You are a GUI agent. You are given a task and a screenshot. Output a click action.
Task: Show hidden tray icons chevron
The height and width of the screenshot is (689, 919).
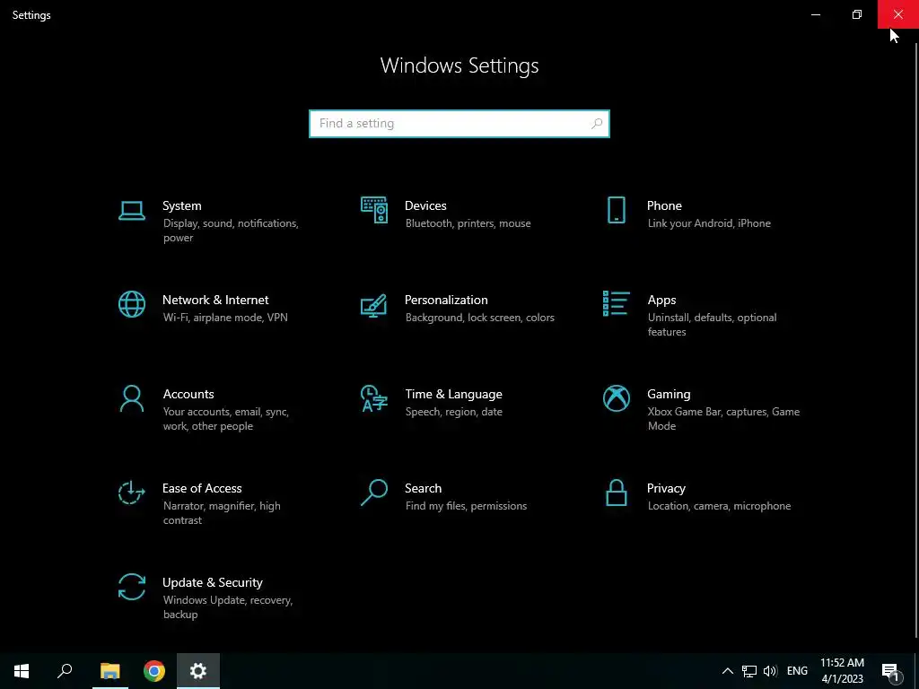[727, 671]
